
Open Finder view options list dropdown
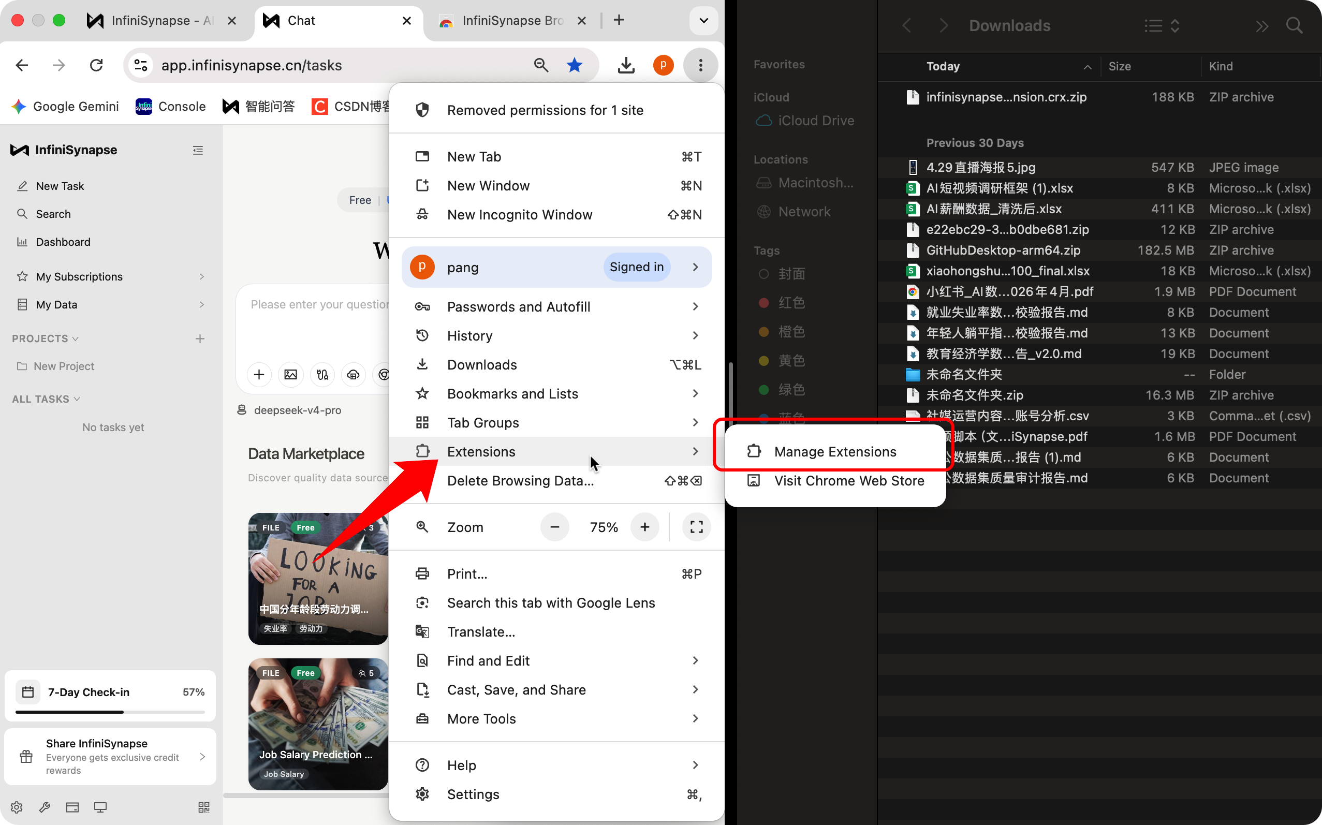pos(1162,26)
